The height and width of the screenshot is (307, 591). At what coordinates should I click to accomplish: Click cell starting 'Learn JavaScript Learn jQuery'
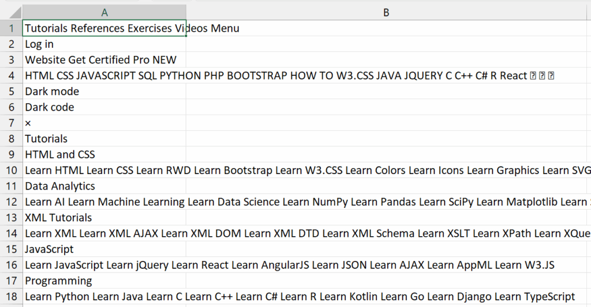(104, 265)
